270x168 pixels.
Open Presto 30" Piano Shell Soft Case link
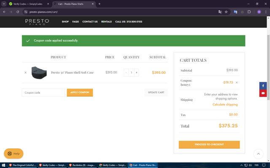tap(72, 73)
